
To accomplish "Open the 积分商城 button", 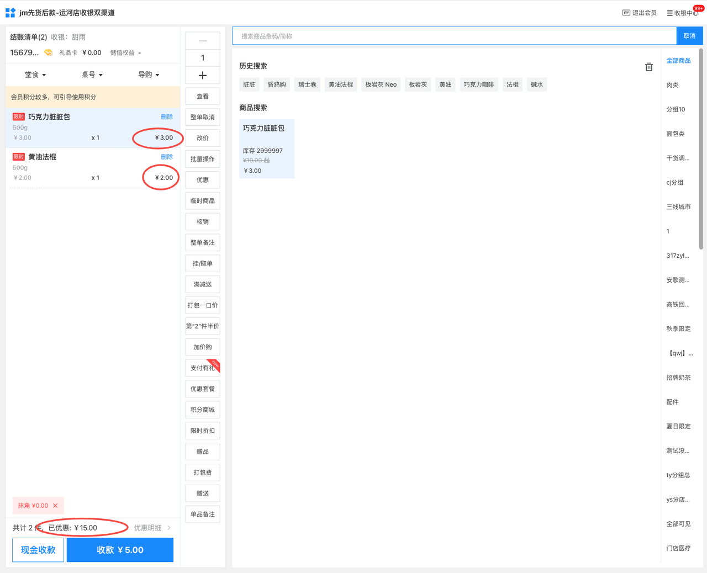I will pos(203,410).
